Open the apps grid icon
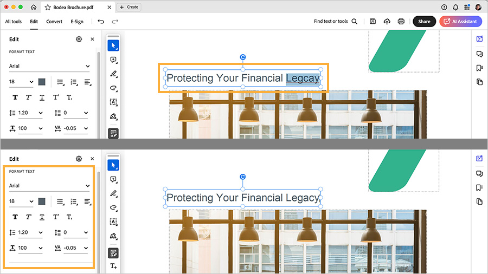 [467, 7]
